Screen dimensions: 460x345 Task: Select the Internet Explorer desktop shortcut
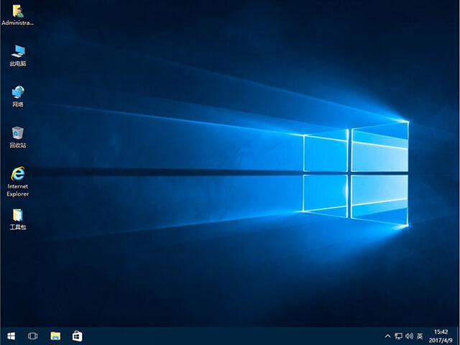coord(18,182)
